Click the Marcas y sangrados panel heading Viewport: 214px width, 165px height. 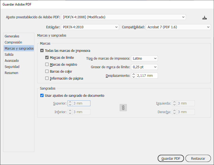pos(52,35)
